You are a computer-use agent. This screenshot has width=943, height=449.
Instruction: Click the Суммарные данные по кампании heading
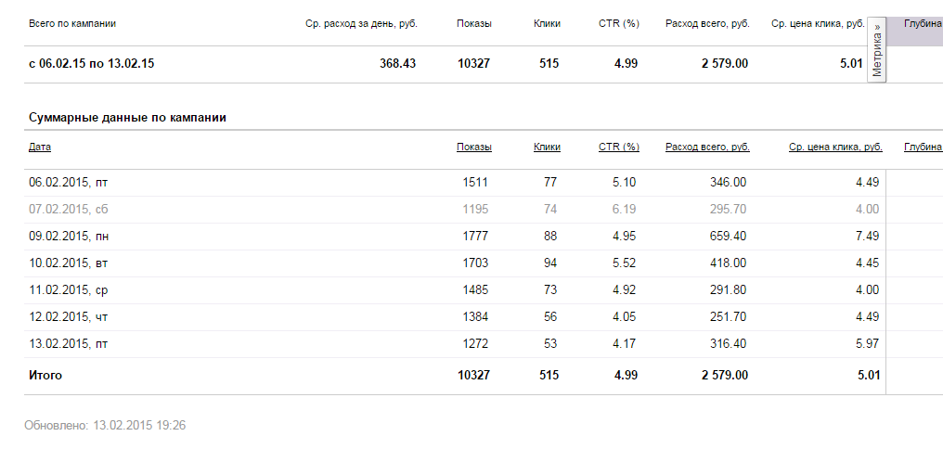tap(127, 118)
